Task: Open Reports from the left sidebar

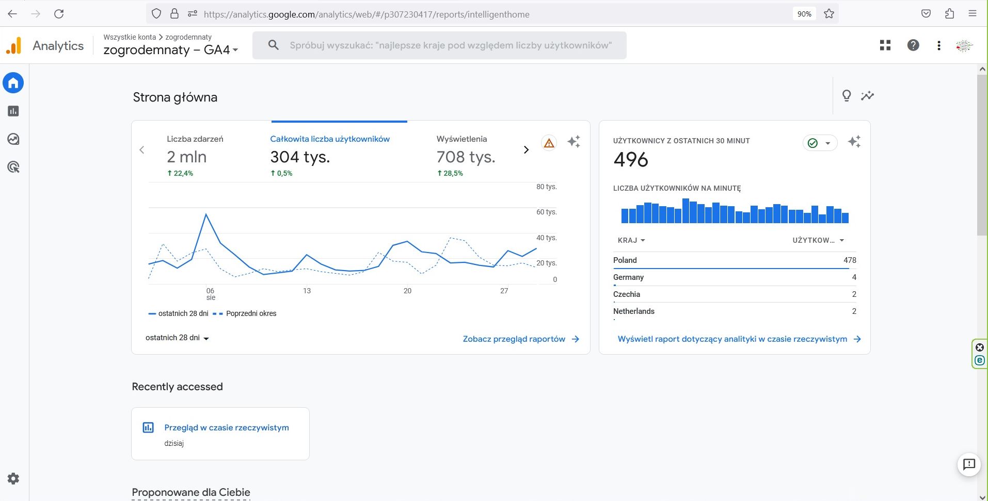Action: 13,111
